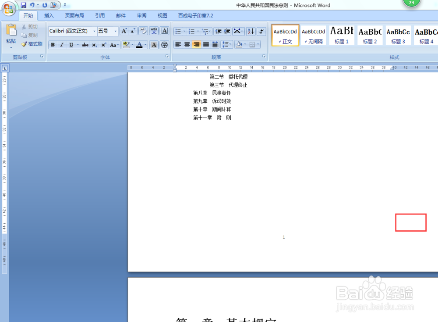The image size is (438, 322).
Task: Apply distributed alignment
Action: [215, 44]
